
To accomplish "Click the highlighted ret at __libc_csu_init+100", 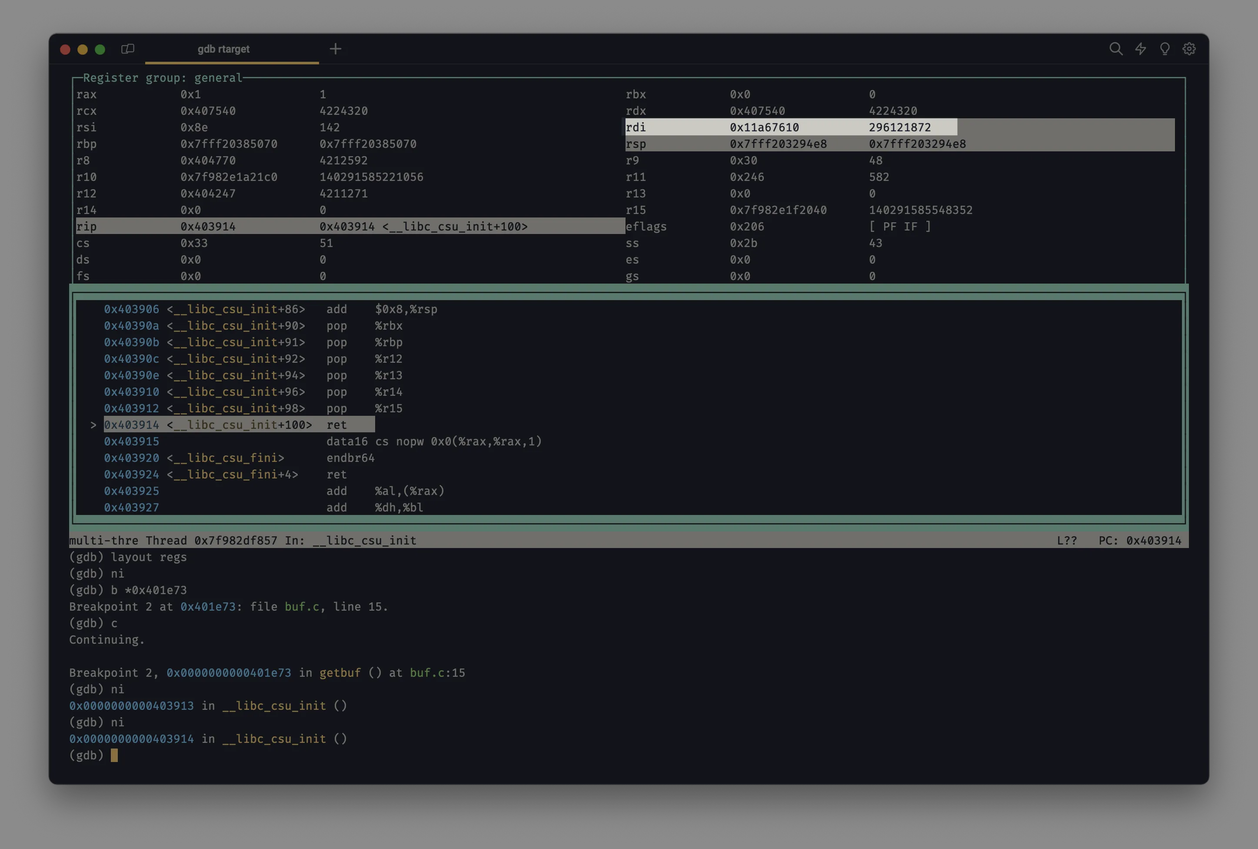I will pos(336,425).
